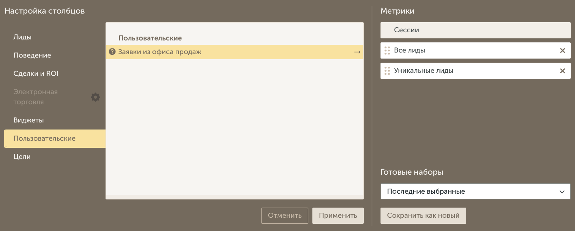Viewport: 575px width, 231px height.
Task: Select the fixed Сессии metric row
Action: pyautogui.click(x=475, y=30)
